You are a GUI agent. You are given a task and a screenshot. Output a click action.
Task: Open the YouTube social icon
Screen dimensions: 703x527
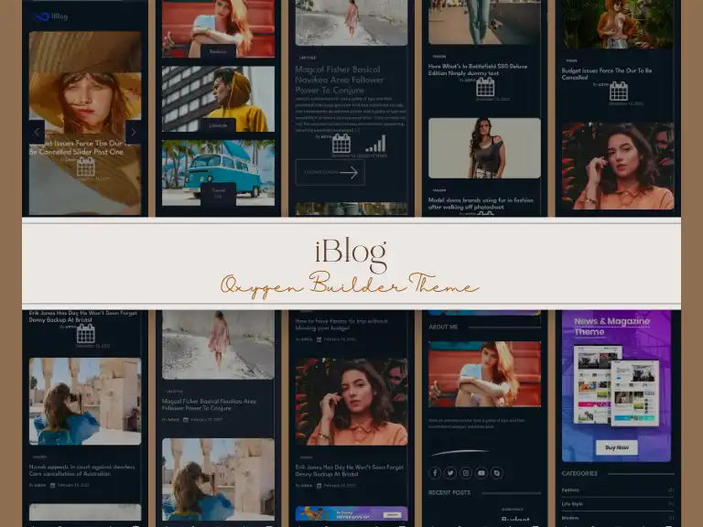(481, 473)
